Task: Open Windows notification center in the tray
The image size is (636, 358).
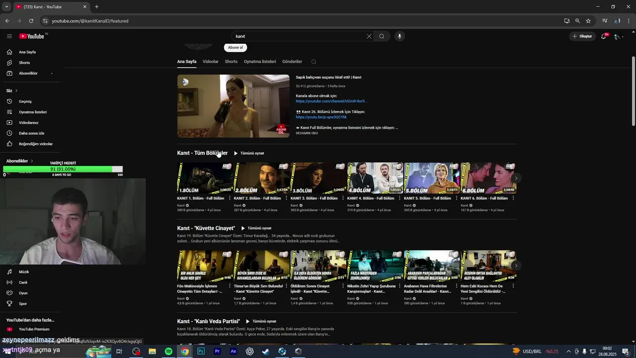Action: [626, 351]
